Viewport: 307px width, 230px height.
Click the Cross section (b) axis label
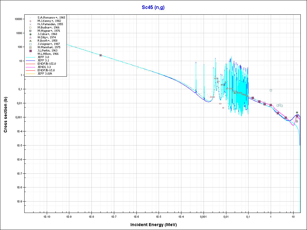click(5, 112)
